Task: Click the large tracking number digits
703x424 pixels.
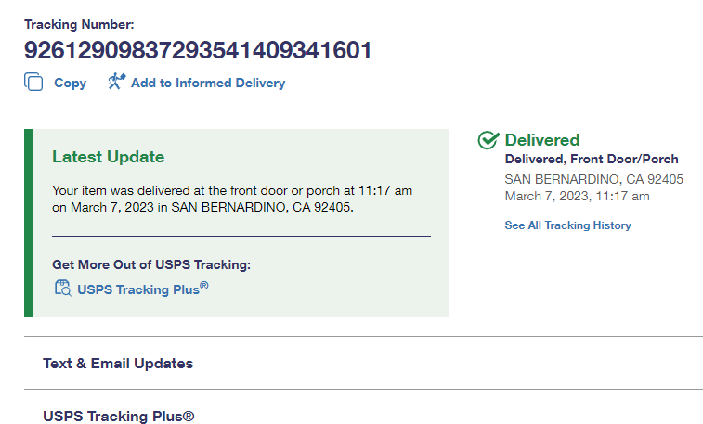Action: (x=198, y=50)
